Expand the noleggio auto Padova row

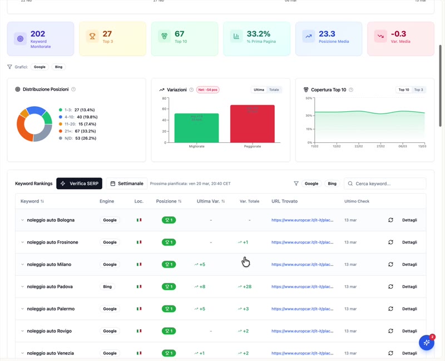pos(22,286)
